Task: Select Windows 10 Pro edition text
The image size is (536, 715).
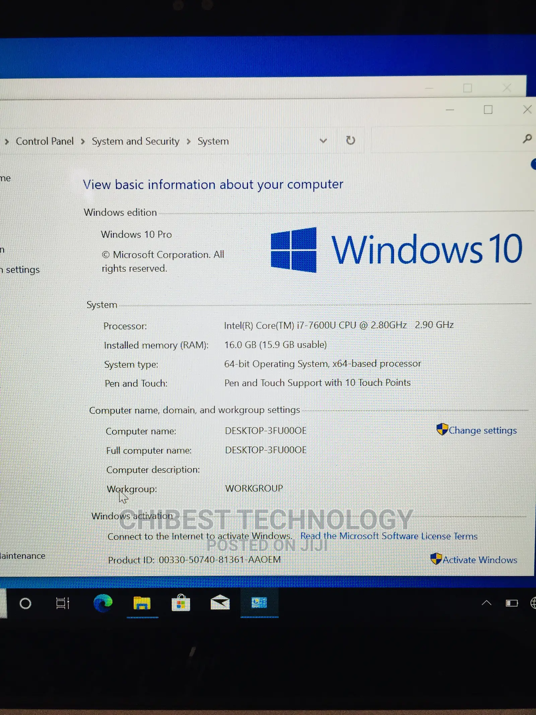Action: coord(136,234)
